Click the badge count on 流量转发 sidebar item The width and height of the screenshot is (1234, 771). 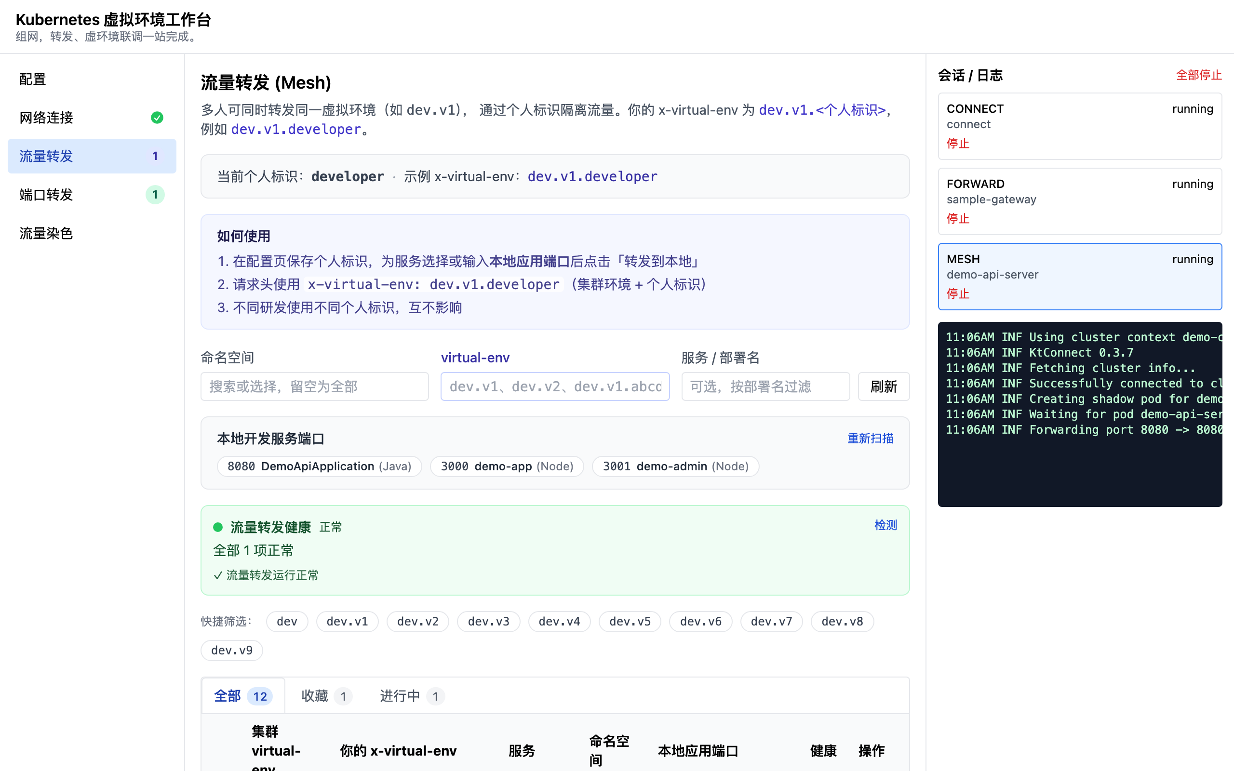click(155, 156)
